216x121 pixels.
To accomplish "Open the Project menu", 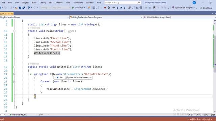I will 26,3.
